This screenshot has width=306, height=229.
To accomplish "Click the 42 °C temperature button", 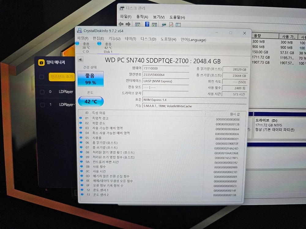I will tap(91, 101).
